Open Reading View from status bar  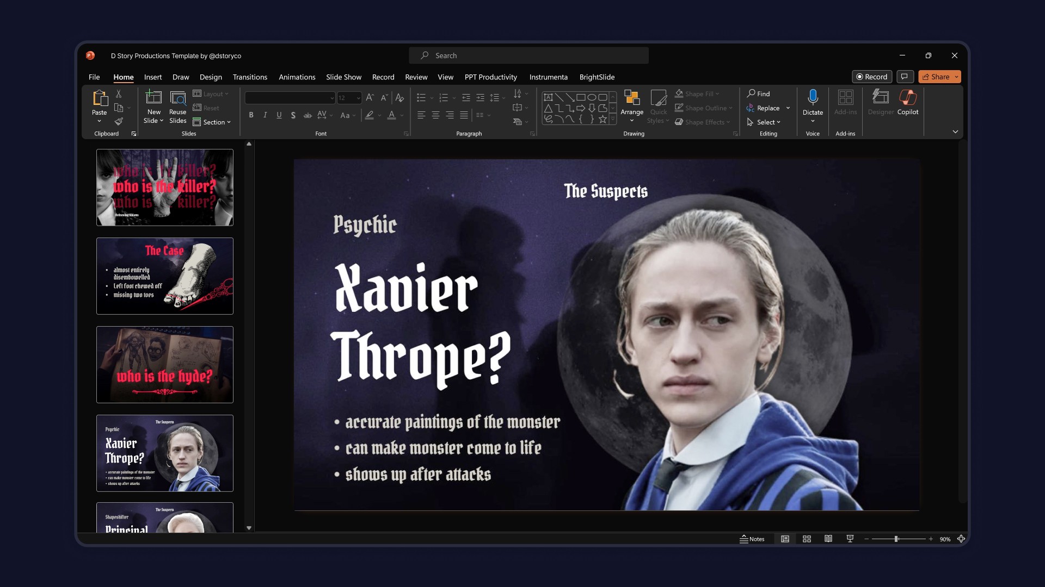coord(828,539)
